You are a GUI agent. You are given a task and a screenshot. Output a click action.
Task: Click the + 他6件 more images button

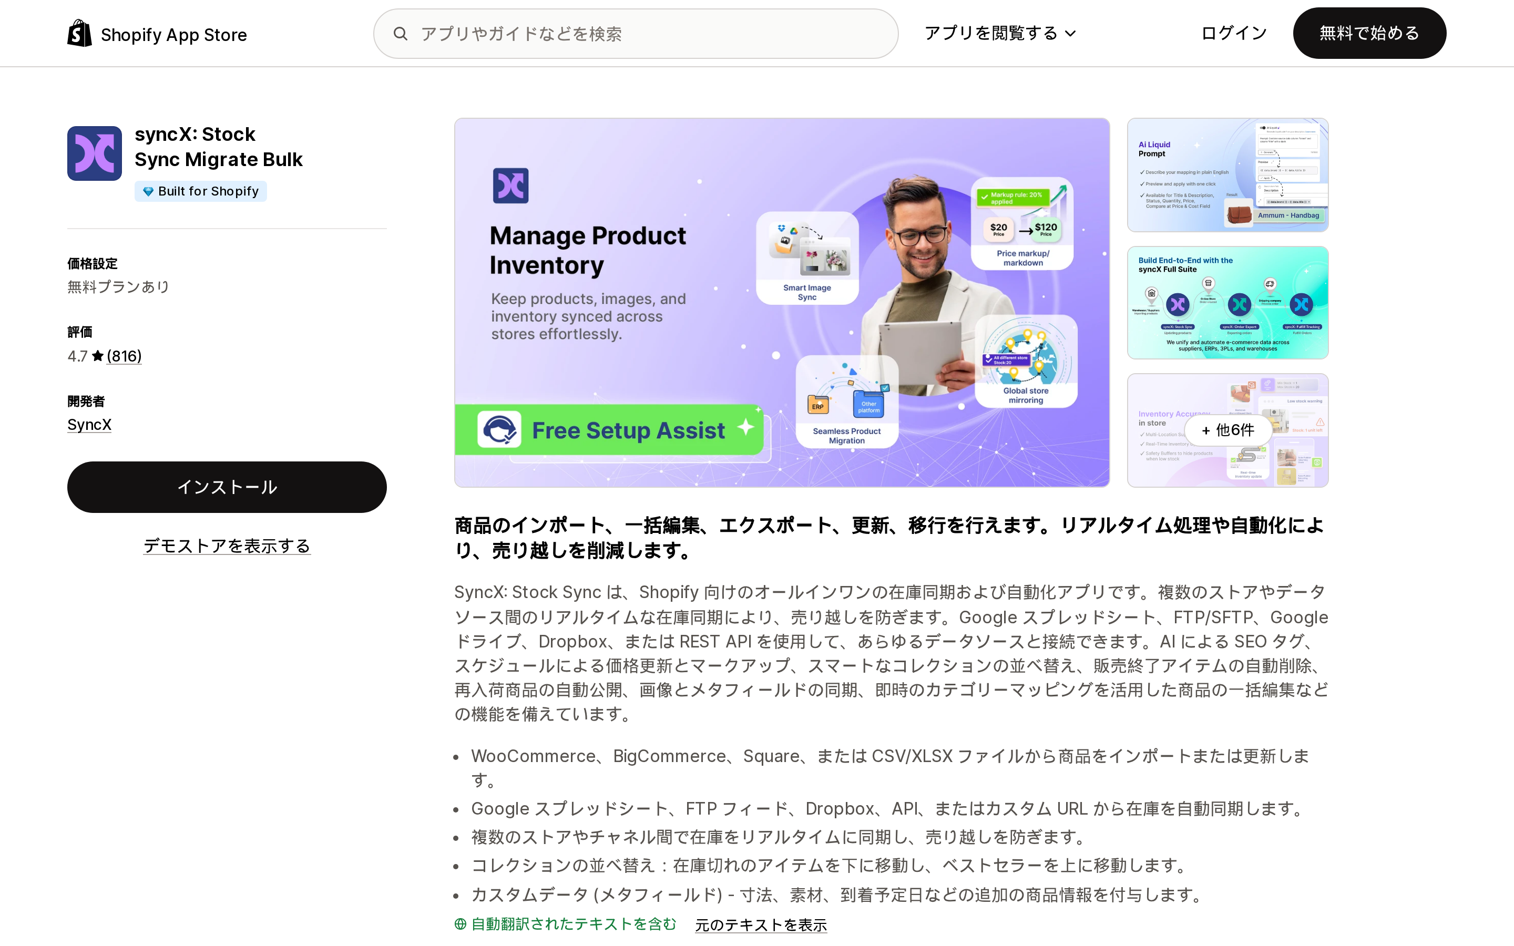pyautogui.click(x=1227, y=430)
